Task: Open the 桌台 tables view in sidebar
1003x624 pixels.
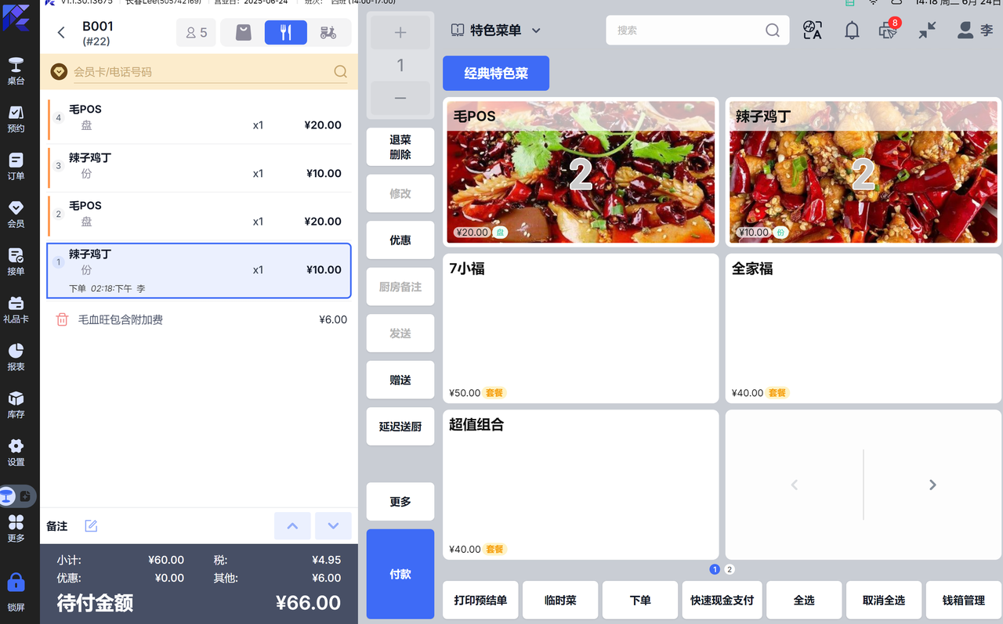Action: point(16,70)
